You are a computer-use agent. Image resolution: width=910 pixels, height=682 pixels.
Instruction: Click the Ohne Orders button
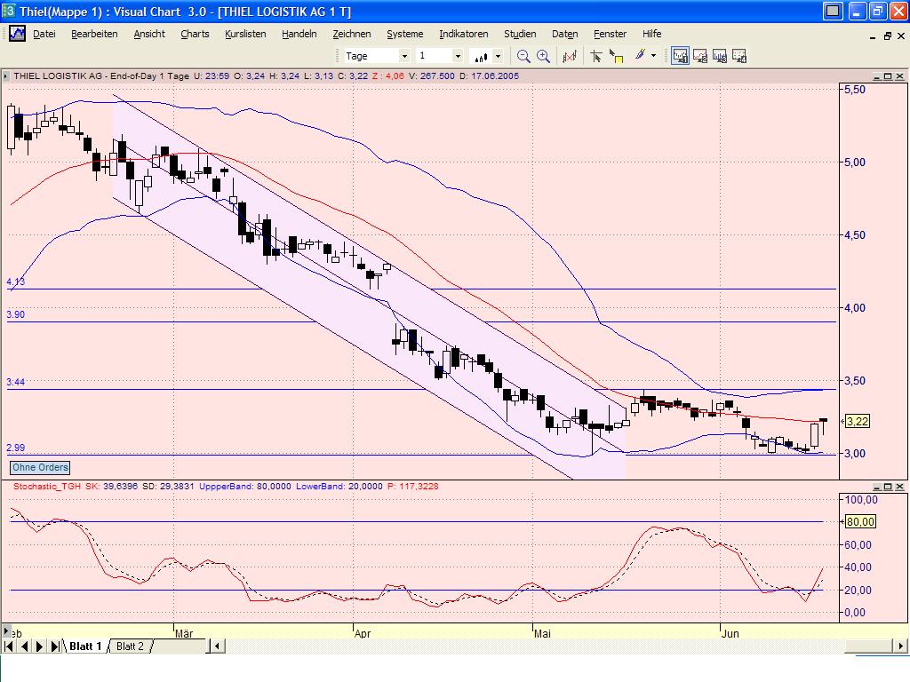[40, 467]
